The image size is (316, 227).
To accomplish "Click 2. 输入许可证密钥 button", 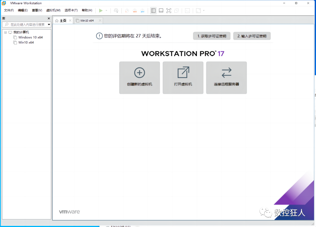I will coord(252,36).
